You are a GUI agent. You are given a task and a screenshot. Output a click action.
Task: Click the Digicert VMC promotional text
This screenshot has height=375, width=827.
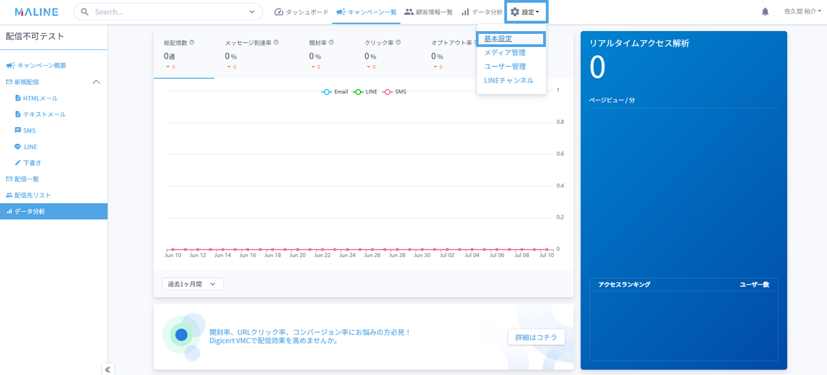pyautogui.click(x=310, y=337)
